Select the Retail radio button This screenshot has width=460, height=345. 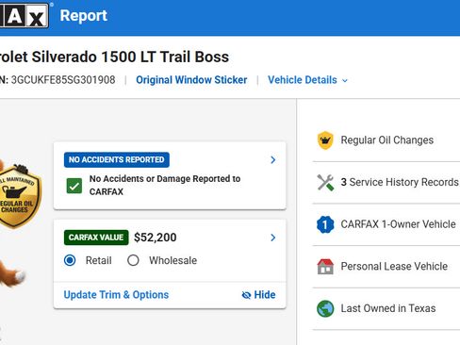point(70,260)
